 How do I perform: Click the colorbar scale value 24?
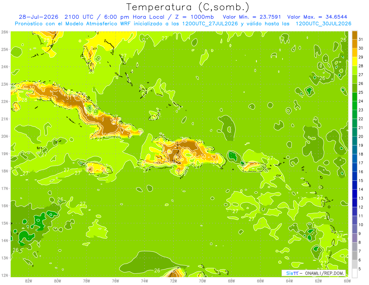[x=361, y=101]
